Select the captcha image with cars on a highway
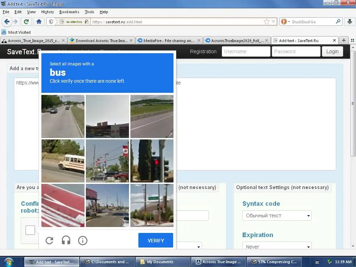Screen dimensions: 356x267 (63, 116)
